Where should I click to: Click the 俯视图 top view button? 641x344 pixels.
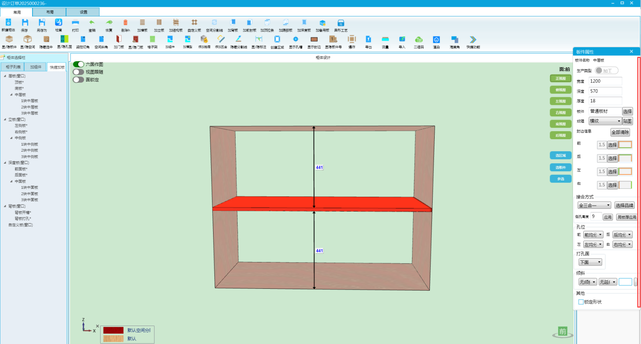(560, 90)
